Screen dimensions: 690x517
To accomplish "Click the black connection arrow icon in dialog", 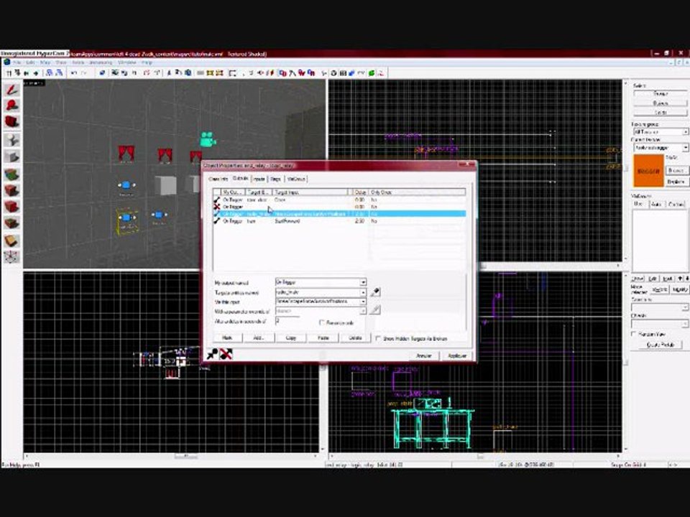I will 213,354.
